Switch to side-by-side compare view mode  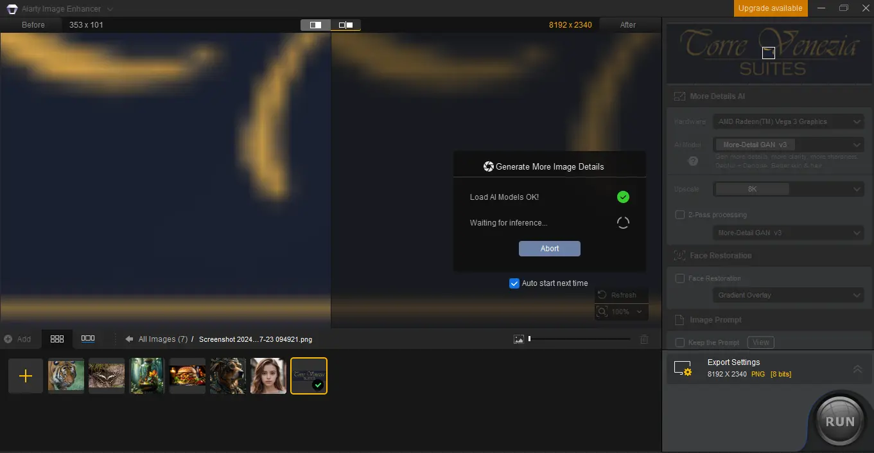coord(346,25)
